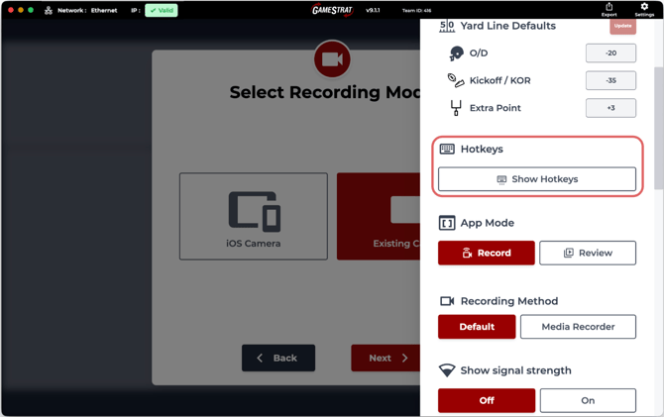
Task: Click the iOS Camera devices icon
Action: coord(254,211)
